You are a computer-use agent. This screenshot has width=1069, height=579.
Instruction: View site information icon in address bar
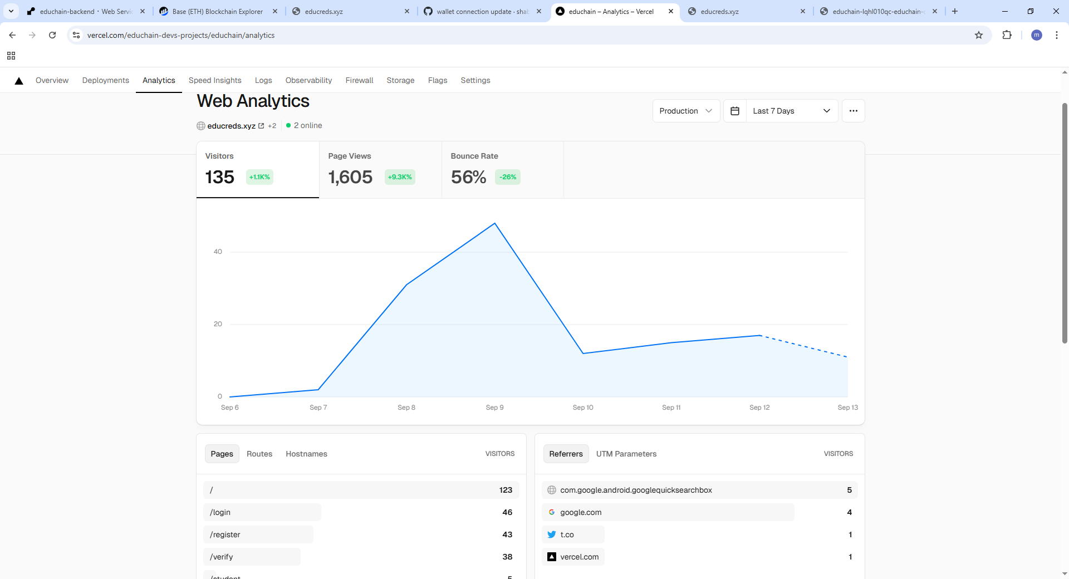(x=76, y=35)
